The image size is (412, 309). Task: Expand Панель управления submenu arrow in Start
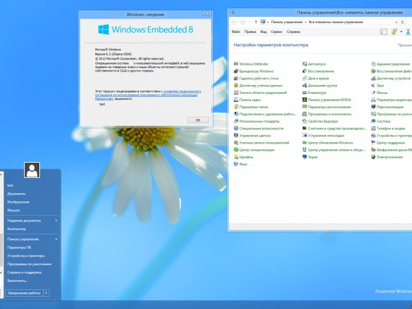(56, 239)
